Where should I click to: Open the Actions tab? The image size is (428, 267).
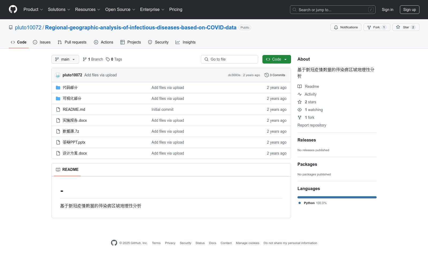coord(104,42)
